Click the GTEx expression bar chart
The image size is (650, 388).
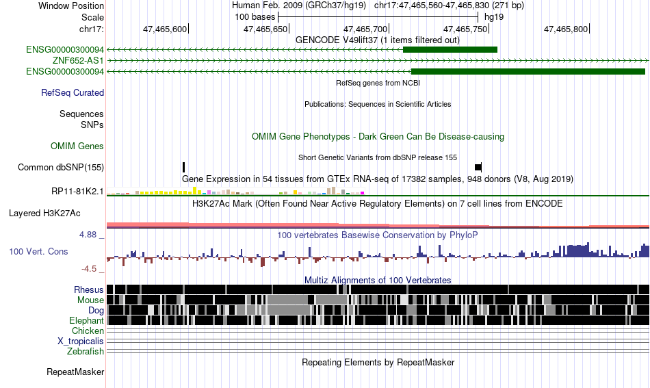coord(235,191)
